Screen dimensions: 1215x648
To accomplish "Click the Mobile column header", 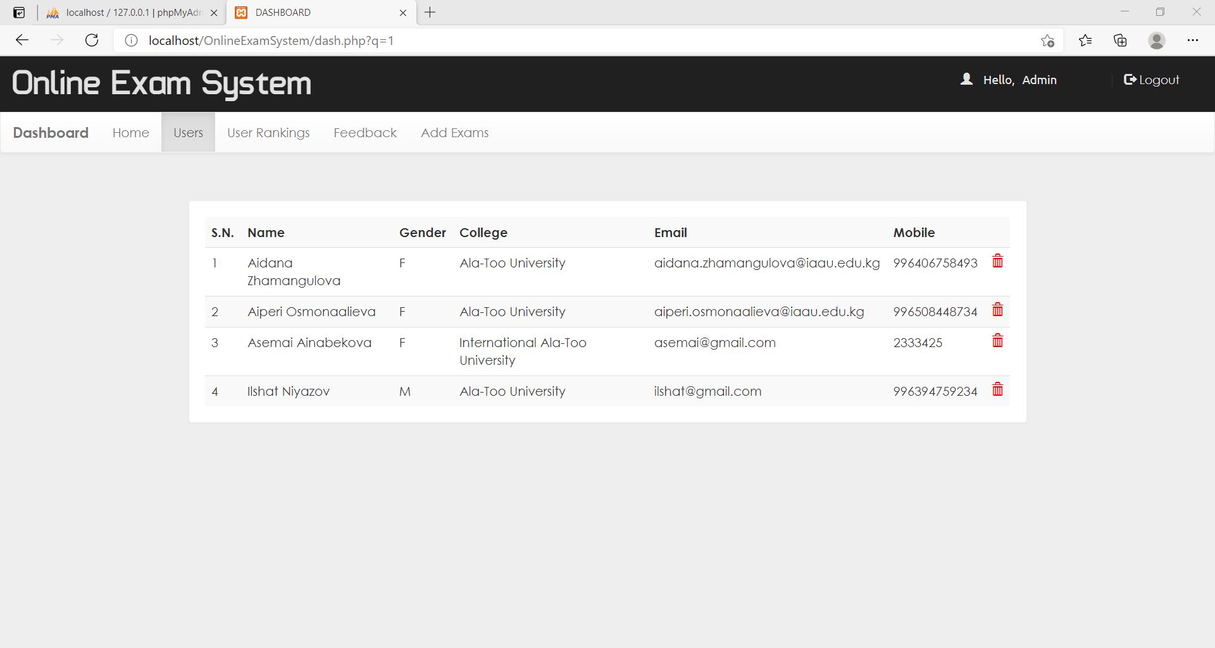I will 914,233.
